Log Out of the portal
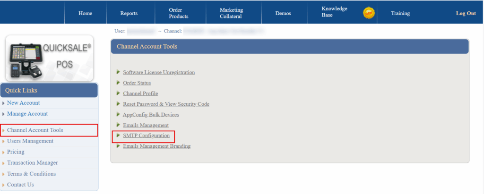This screenshot has width=484, height=194. [466, 13]
